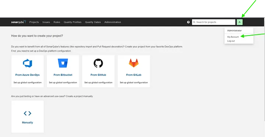This screenshot has width=265, height=137.
Task: Open the Issues page
Action: pos(46,22)
